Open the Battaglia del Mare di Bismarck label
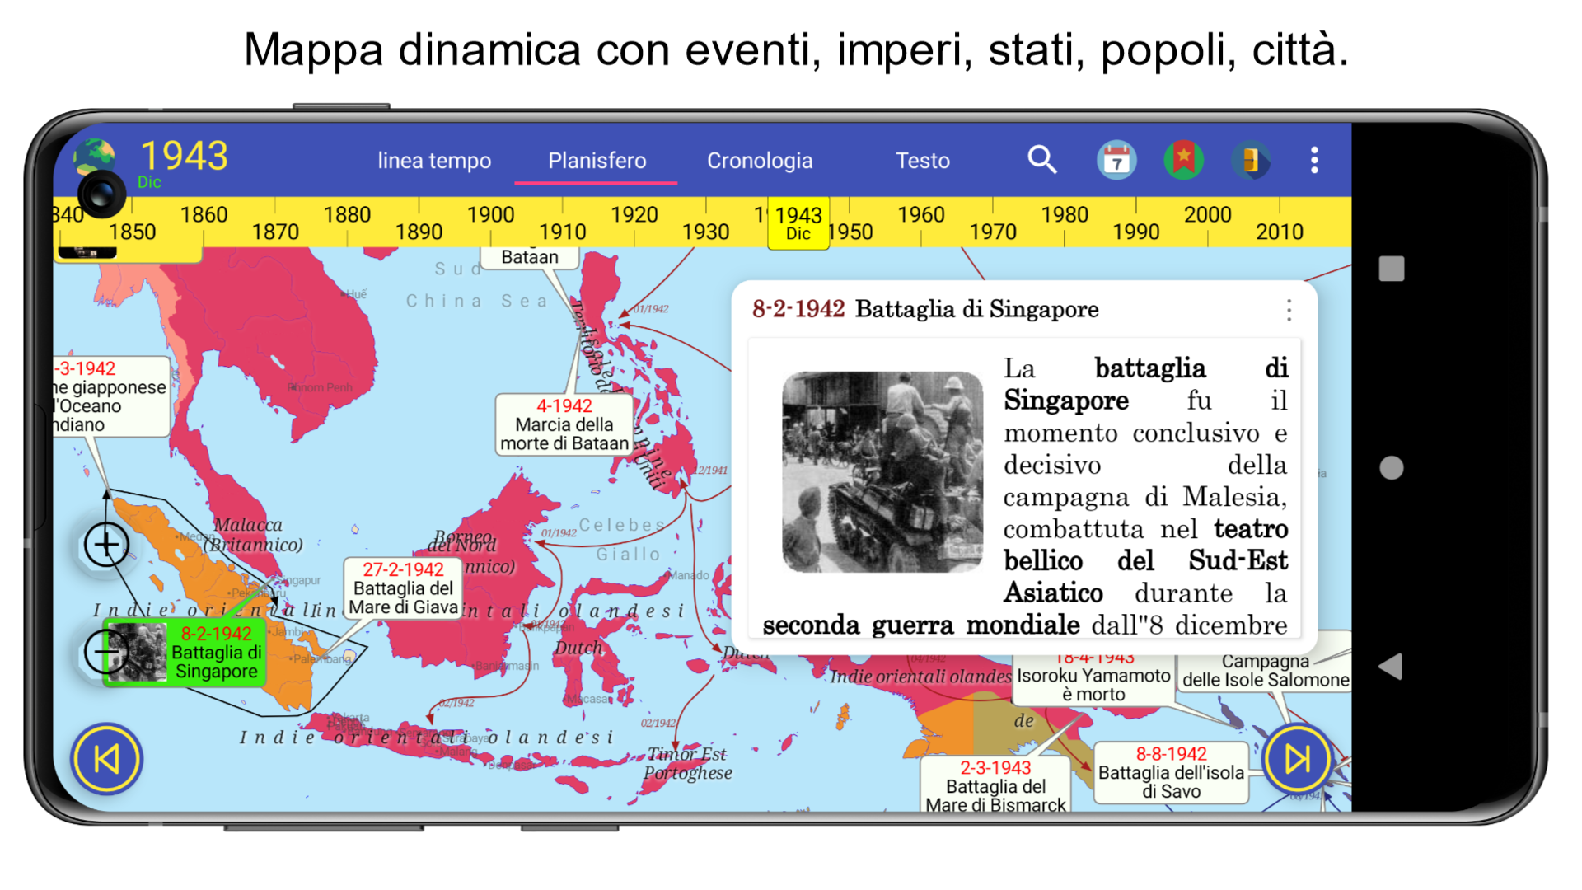Screen dimensions: 1582x890 995,786
